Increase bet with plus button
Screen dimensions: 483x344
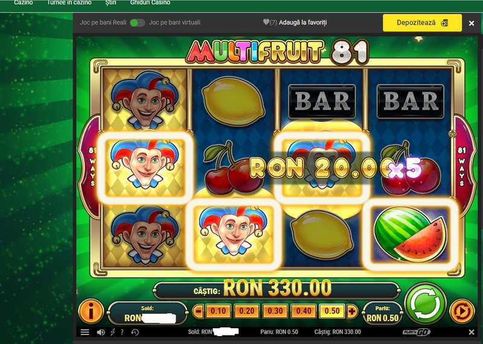click(x=352, y=311)
